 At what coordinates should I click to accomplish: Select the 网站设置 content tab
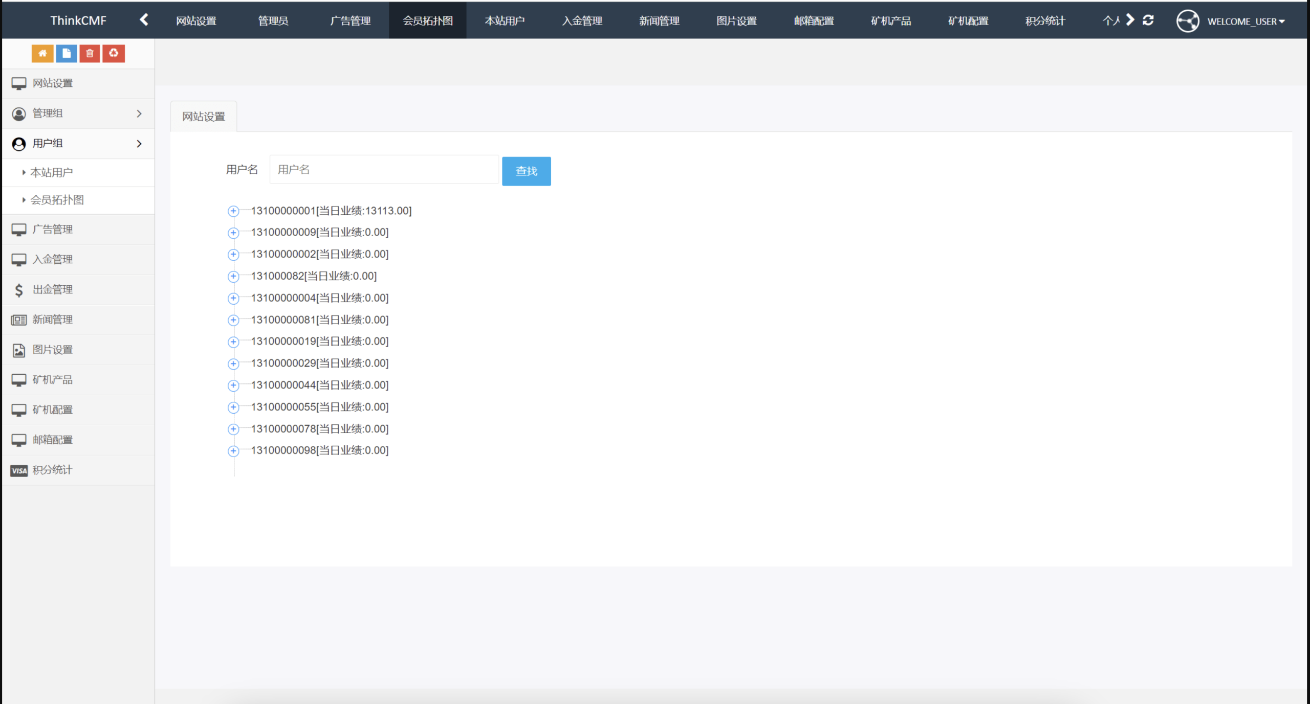204,117
